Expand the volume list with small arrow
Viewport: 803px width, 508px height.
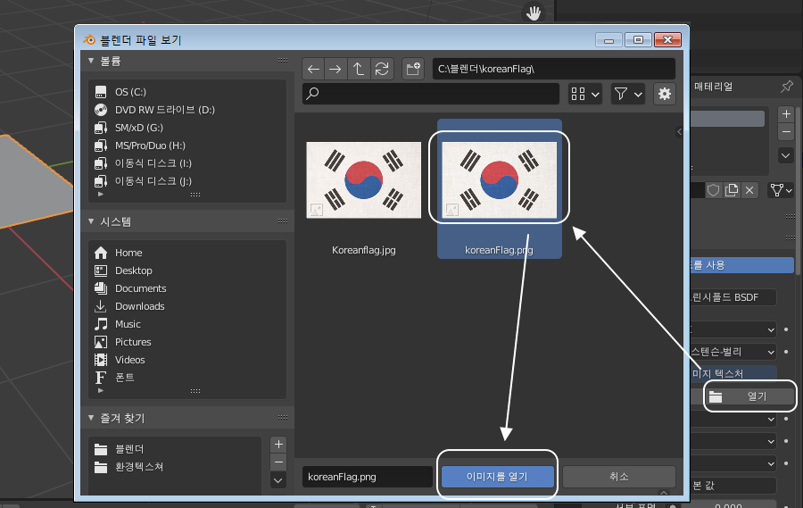[100, 195]
